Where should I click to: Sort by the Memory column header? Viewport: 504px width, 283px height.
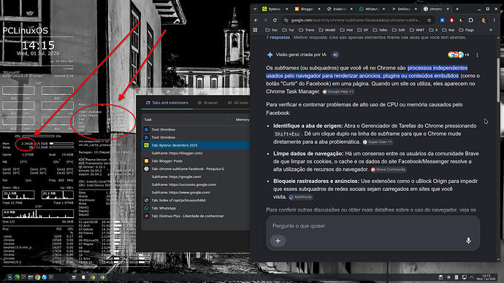(x=243, y=120)
